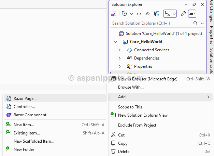Choose Exclude From Project
Screen dimensions: 214x156
[160, 125]
